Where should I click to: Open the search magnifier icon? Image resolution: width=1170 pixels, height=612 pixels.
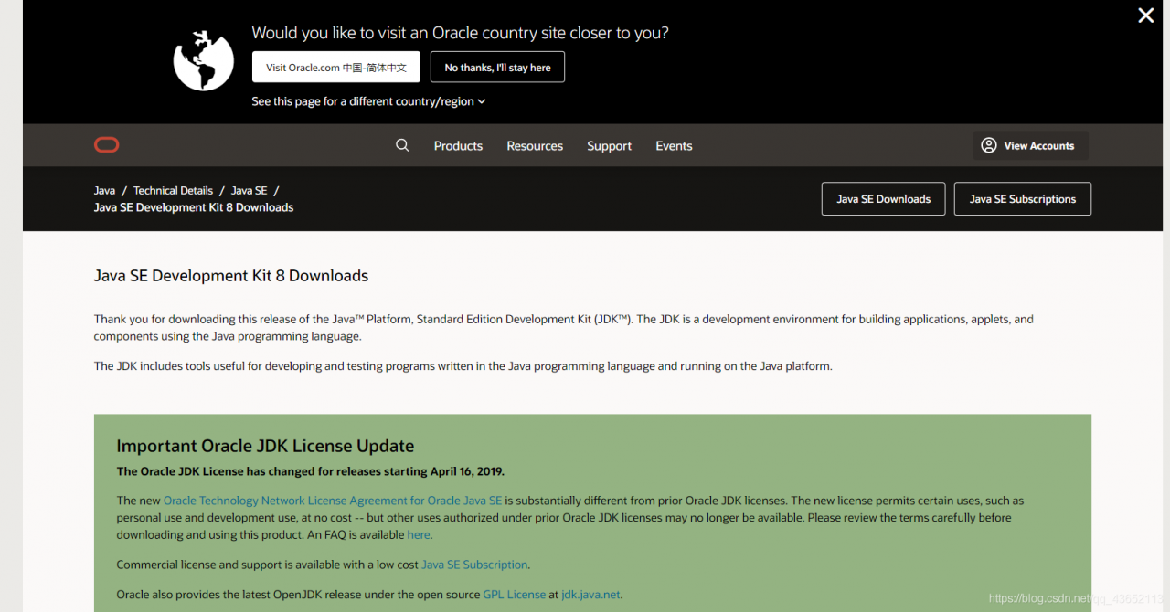click(x=402, y=145)
